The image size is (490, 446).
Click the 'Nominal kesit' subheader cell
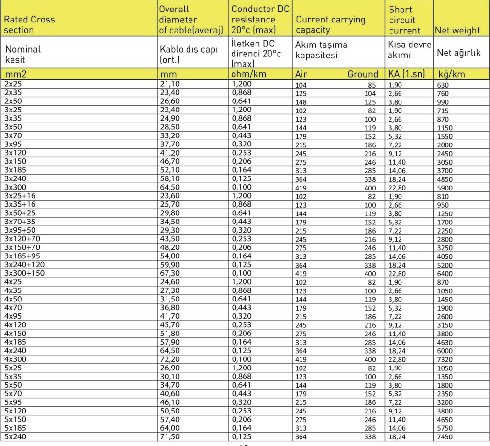pos(23,55)
